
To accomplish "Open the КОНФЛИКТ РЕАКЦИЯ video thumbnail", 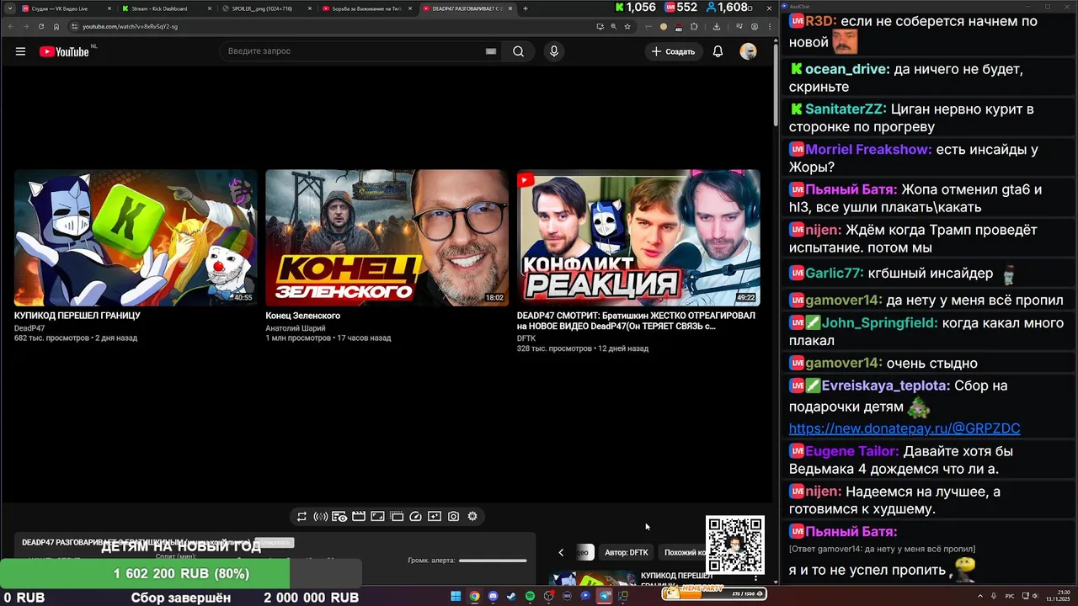I will coord(638,238).
